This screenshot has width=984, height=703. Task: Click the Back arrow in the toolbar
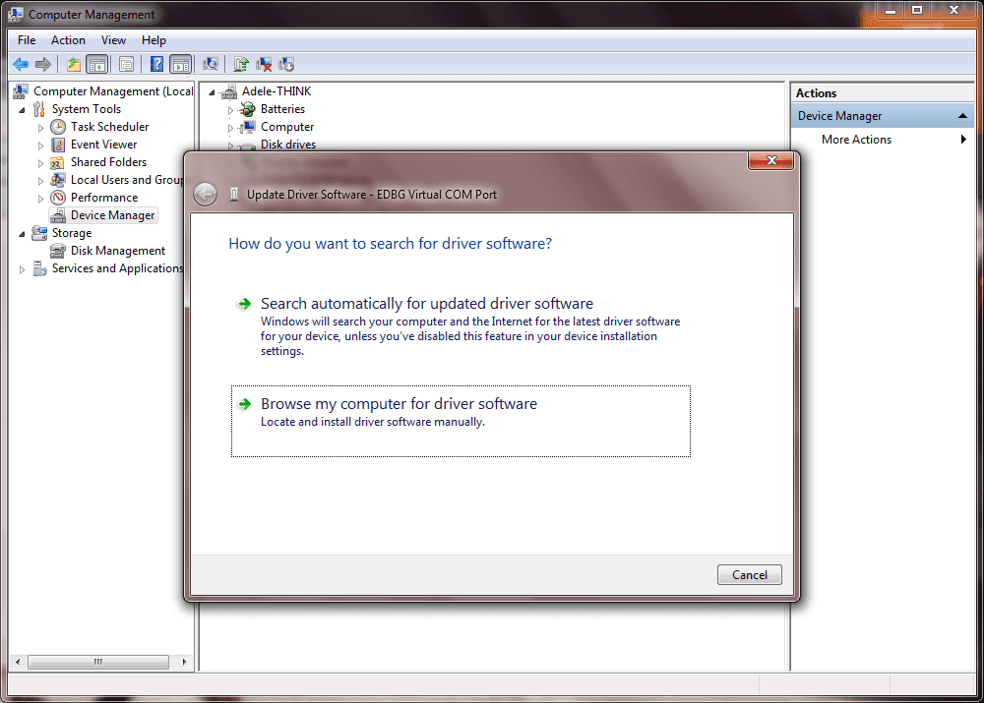click(x=20, y=65)
